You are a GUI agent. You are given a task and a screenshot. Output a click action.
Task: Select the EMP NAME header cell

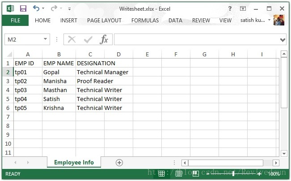(x=59, y=63)
